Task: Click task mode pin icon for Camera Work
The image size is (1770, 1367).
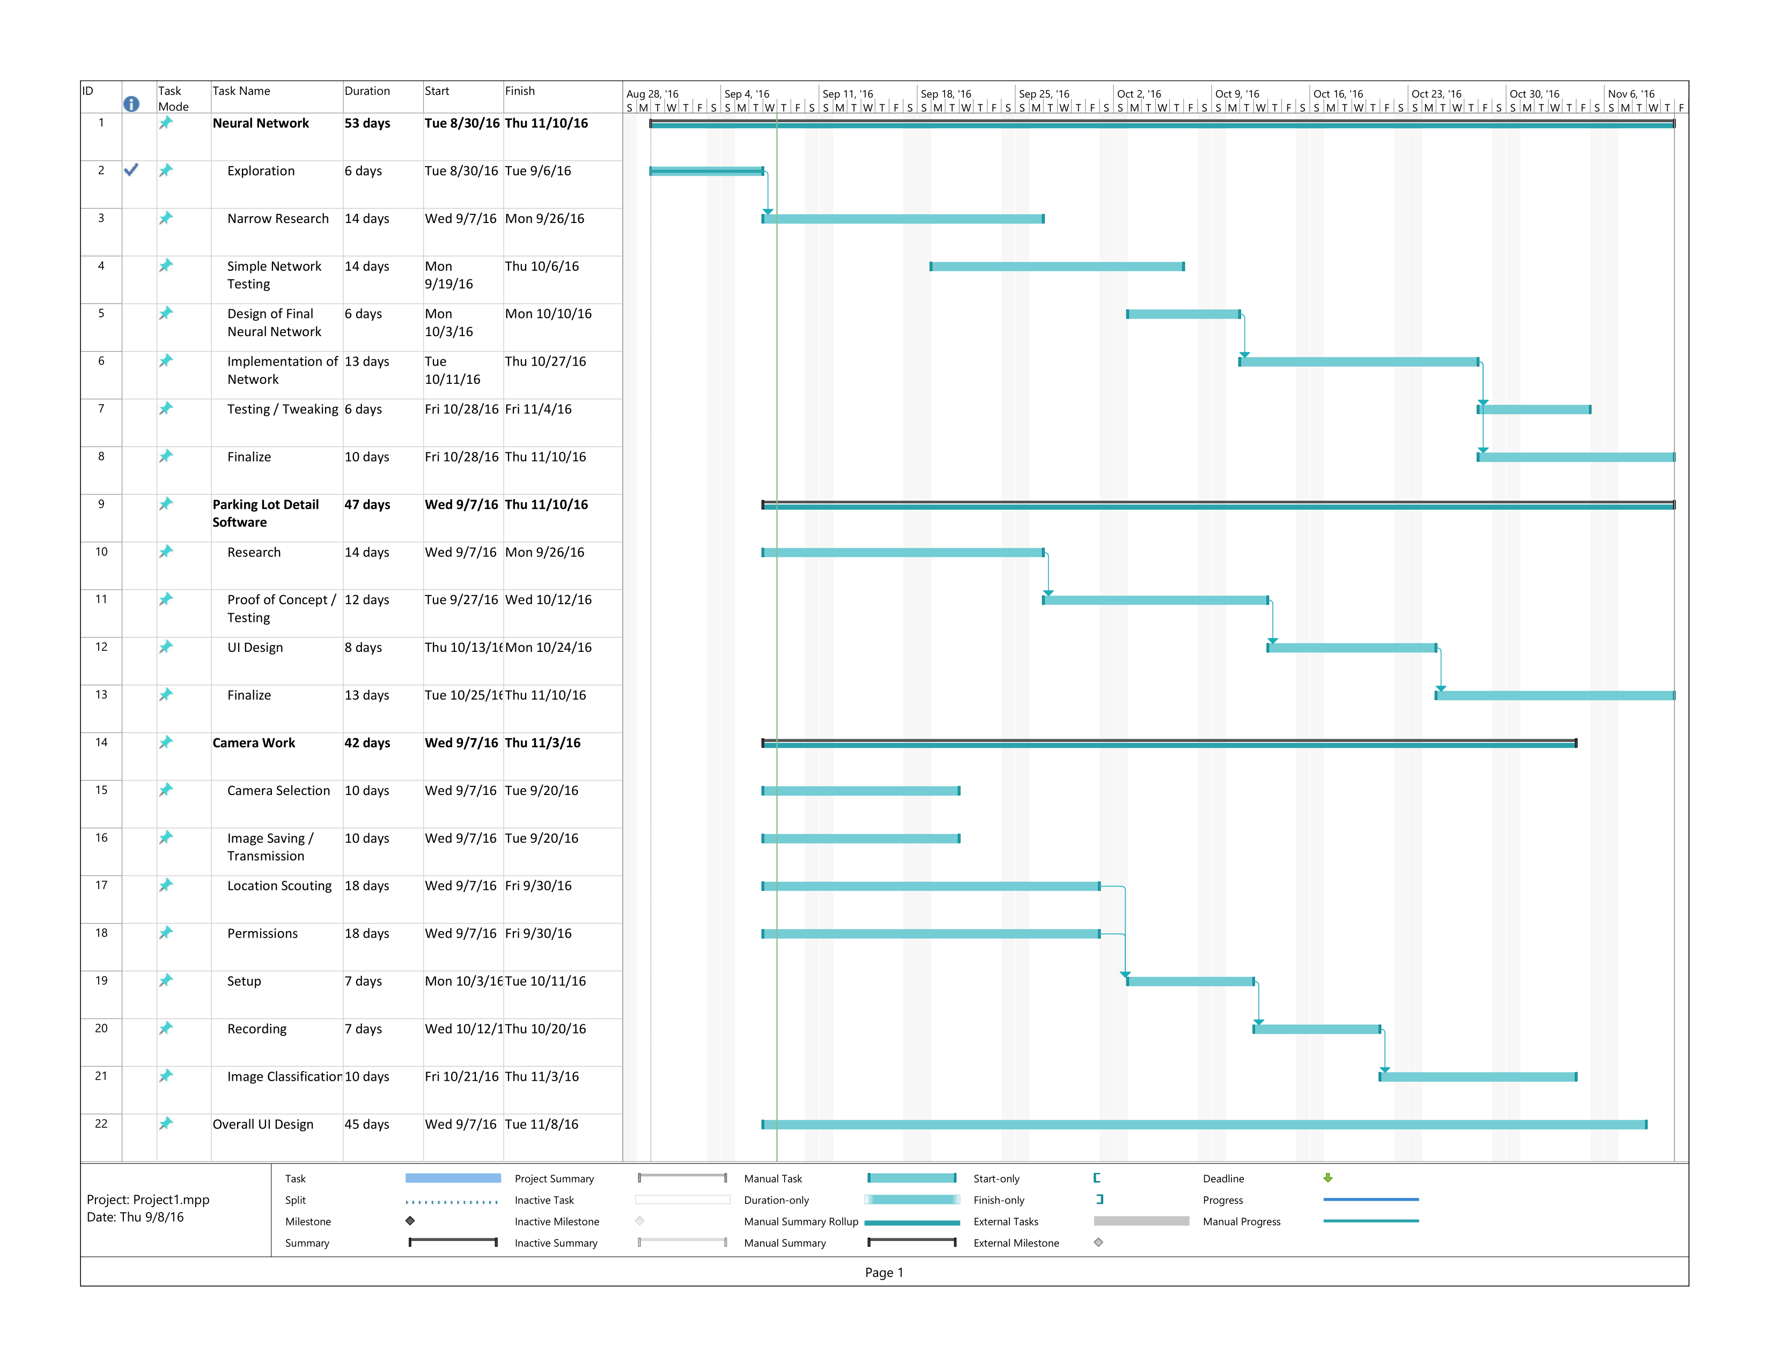Action: [166, 742]
